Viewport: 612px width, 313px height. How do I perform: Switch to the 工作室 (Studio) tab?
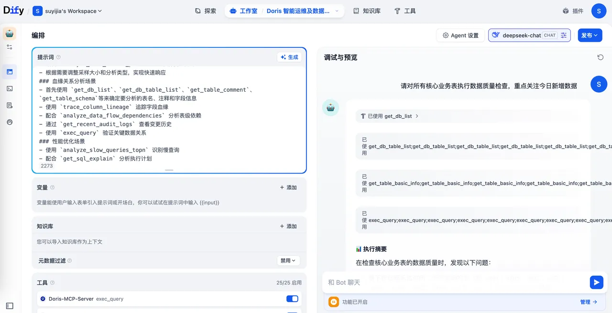click(x=243, y=11)
